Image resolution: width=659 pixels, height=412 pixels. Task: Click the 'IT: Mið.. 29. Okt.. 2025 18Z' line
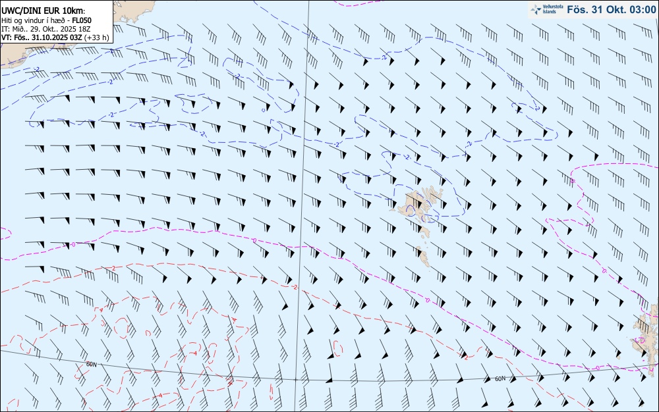click(x=46, y=29)
